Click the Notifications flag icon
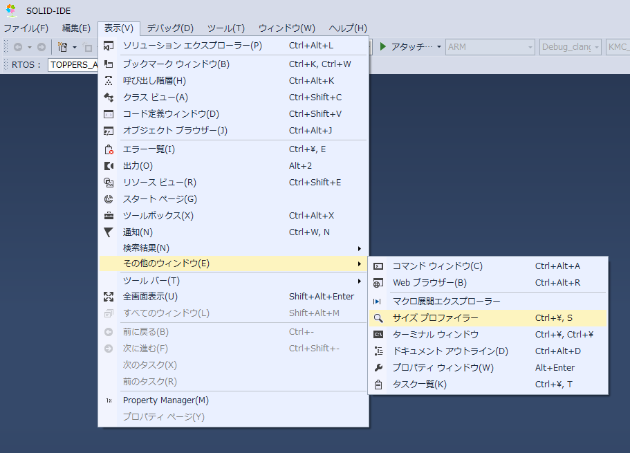The image size is (630, 453). point(109,232)
